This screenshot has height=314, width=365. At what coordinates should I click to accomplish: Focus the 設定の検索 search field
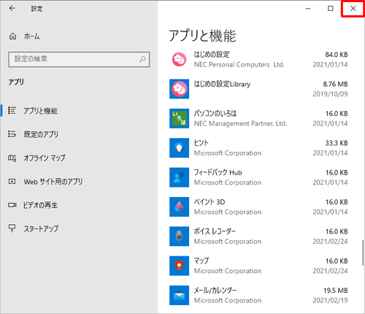point(79,59)
